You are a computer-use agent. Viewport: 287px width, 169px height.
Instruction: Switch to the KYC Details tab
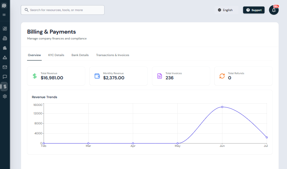point(56,55)
